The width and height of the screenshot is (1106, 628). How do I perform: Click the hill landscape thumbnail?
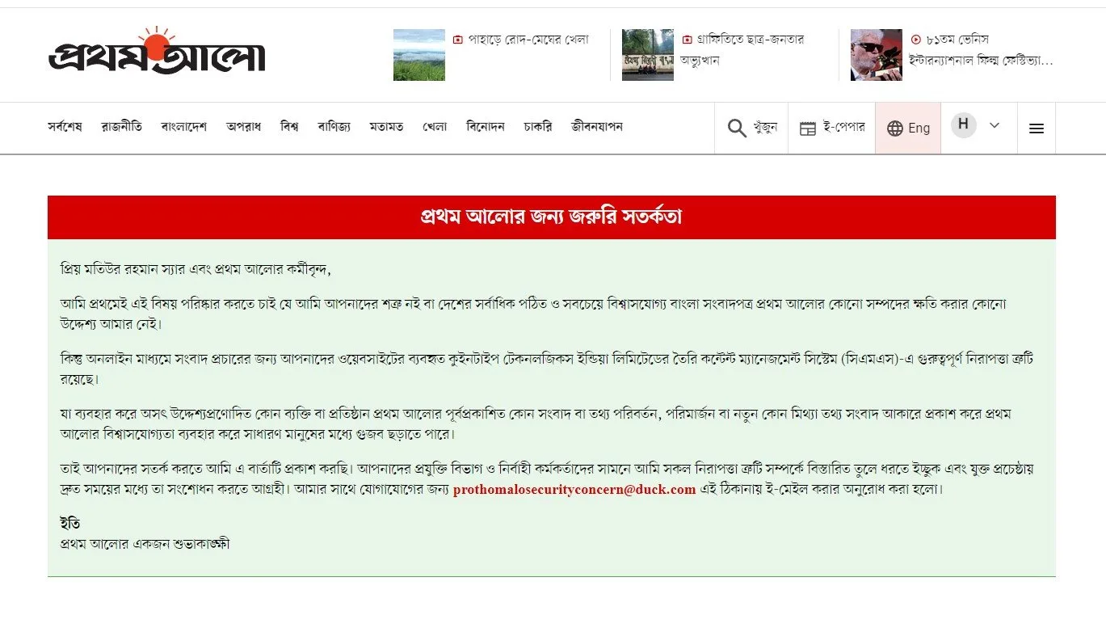(x=418, y=55)
